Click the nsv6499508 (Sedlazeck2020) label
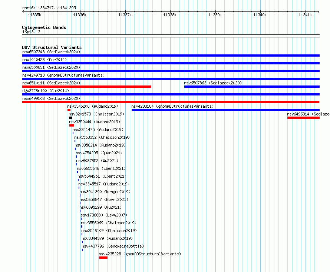The height and width of the screenshot is (272, 330). 51,98
